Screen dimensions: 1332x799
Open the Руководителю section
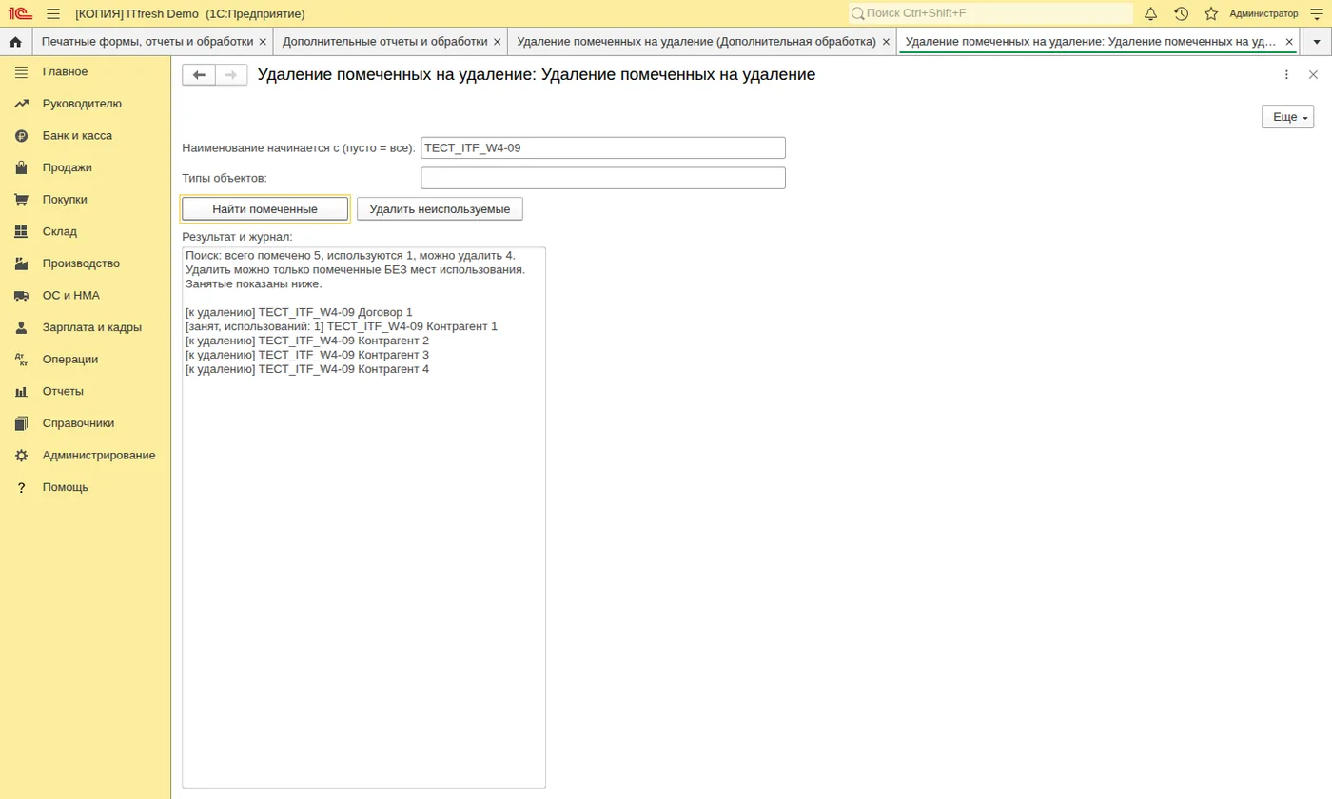[x=86, y=104]
